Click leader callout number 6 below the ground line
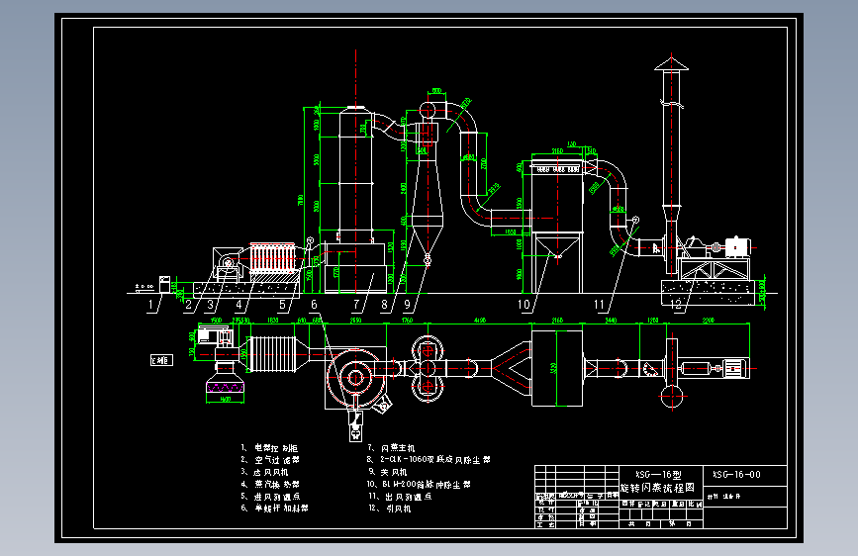 (314, 305)
